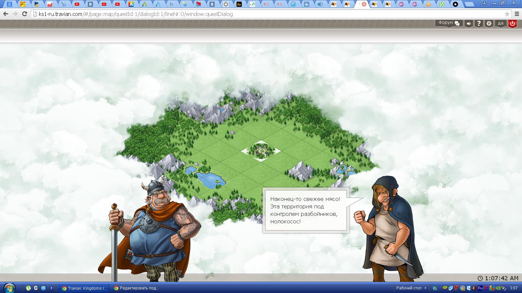Open the Ru keyboard language indicator
This screenshot has width=522, height=293.
pyautogui.click(x=480, y=288)
